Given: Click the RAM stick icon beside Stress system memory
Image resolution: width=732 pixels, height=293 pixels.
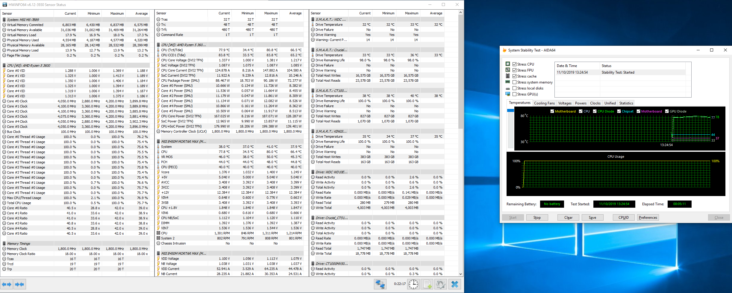Looking at the screenshot, I should click(x=508, y=82).
